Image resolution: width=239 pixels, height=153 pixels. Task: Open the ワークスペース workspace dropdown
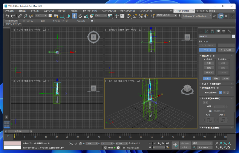222,11
